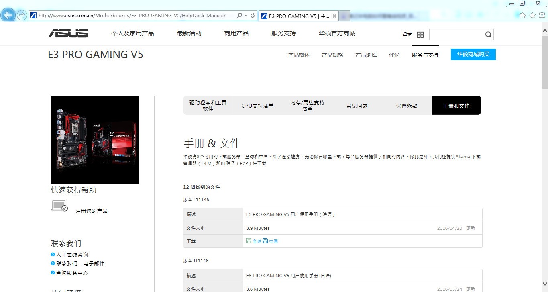Open the 华硕官方商城 menu

[x=337, y=33]
